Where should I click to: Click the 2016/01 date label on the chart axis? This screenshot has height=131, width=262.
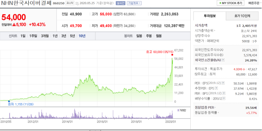[x=102, y=122]
